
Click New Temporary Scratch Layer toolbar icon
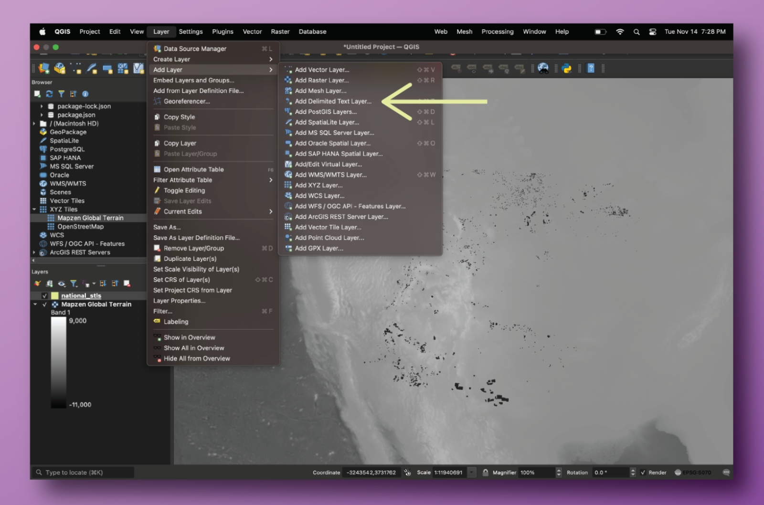107,69
